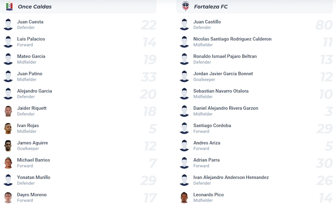Image resolution: width=336 pixels, height=205 pixels.
Task: Click Andres Ariza's placeholder avatar icon
Action: pyautogui.click(x=184, y=146)
